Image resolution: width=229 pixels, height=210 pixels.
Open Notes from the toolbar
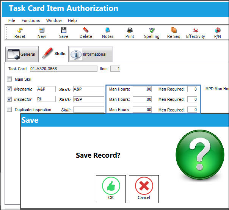coord(108,33)
